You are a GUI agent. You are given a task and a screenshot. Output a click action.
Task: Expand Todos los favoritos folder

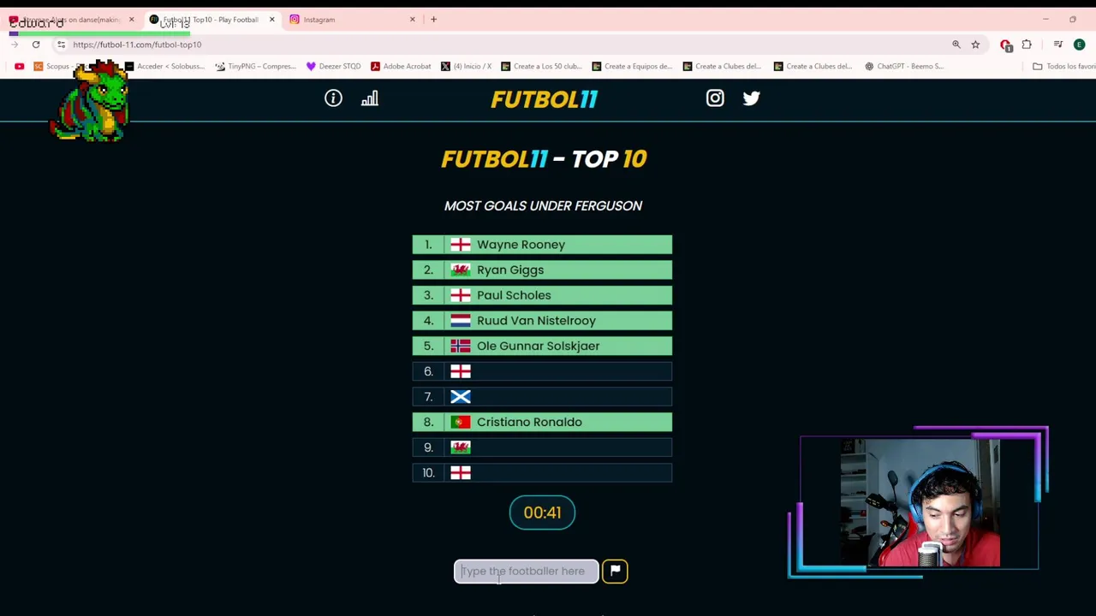pos(1063,66)
